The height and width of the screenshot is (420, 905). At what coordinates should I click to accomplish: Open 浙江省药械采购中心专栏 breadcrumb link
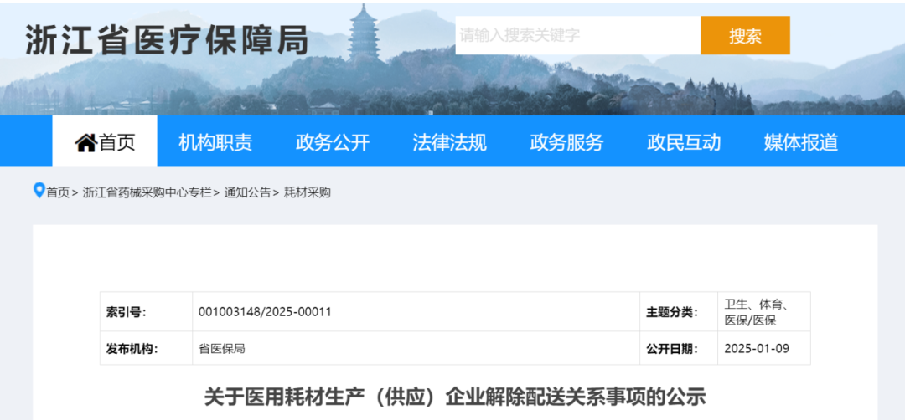coord(147,193)
